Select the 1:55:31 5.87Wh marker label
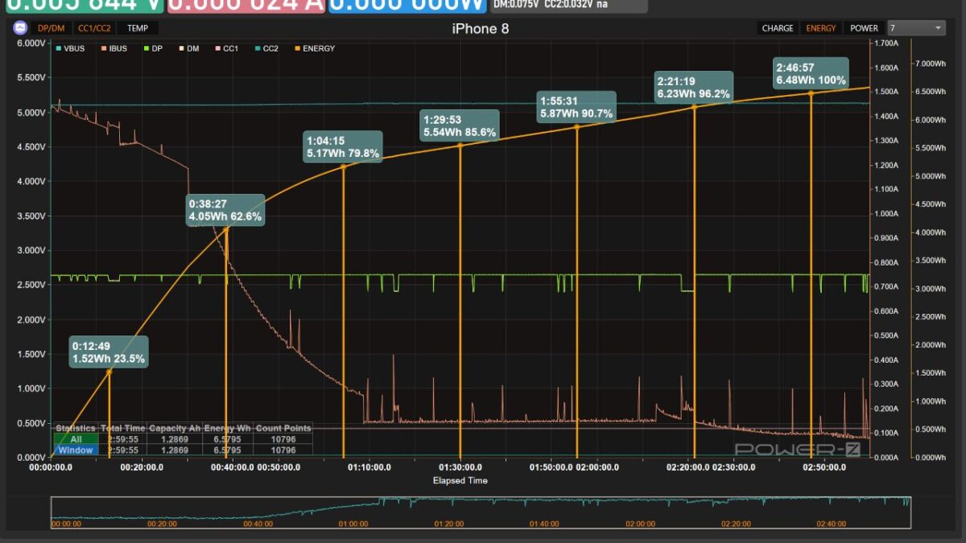This screenshot has height=543, width=966. pyautogui.click(x=576, y=107)
